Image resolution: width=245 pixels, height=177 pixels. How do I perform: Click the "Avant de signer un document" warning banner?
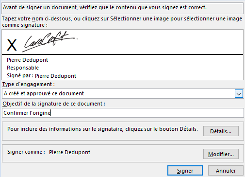pyautogui.click(x=122, y=8)
